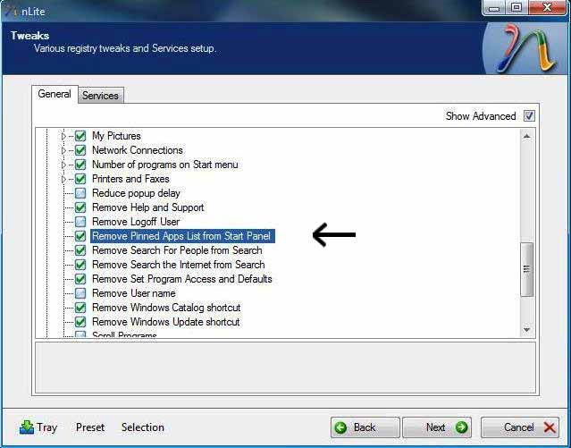Click nLite title bar app icon
Image resolution: width=571 pixels, height=448 pixels.
pyautogui.click(x=11, y=8)
